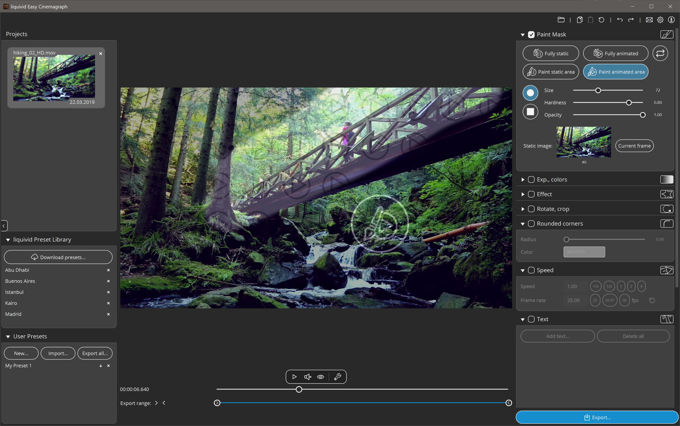This screenshot has width=680, height=426.
Task: Click the Download presets... button
Action: click(x=58, y=257)
